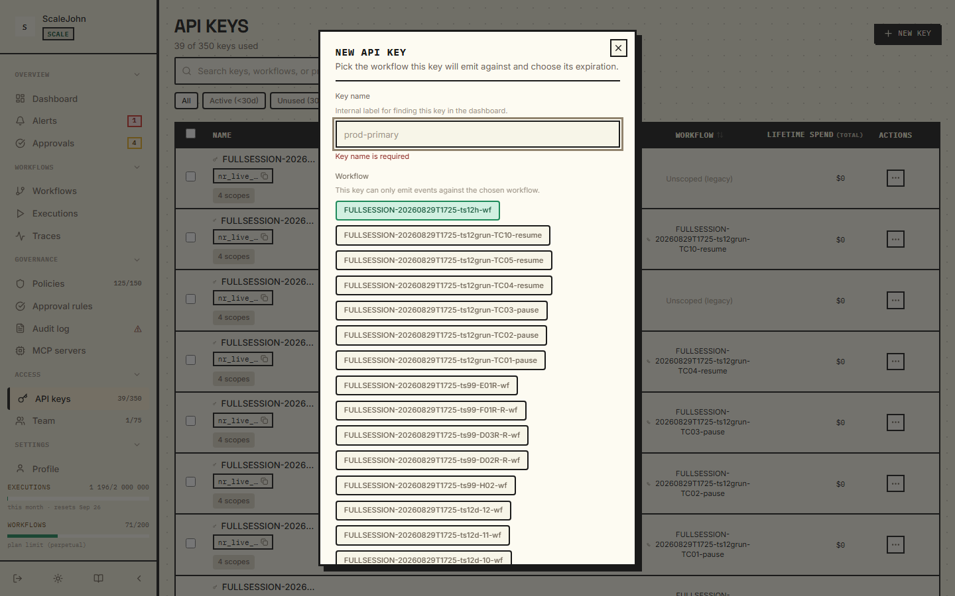Image resolution: width=955 pixels, height=596 pixels.
Task: Open Alerts in the sidebar
Action: [x=78, y=121]
